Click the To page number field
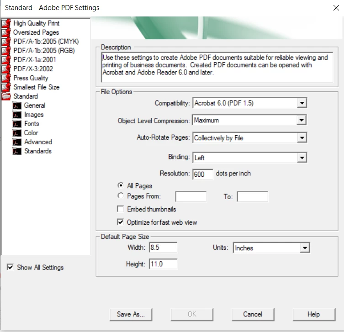344x332 pixels. [x=253, y=196]
